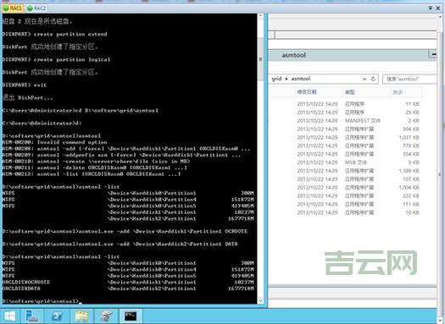Click the asmtool breadcrumb in address bar
The image size is (445, 324).
pyautogui.click(x=301, y=79)
